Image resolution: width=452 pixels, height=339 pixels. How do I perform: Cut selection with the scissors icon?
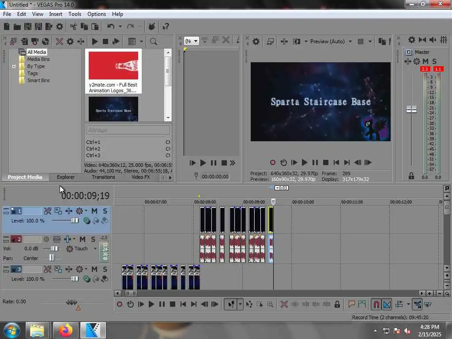point(73,27)
